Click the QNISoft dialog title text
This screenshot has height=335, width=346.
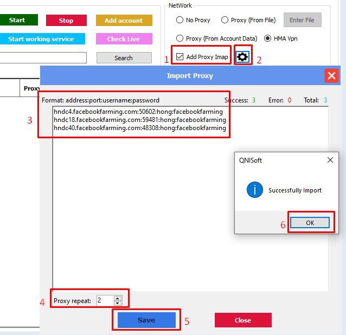(x=250, y=160)
